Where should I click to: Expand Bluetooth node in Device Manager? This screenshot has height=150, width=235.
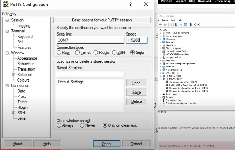click(161, 39)
